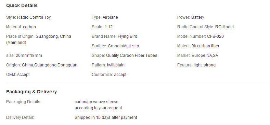
Task: Click the carton/pp weave sleeve packaging text
Action: [x=97, y=102]
